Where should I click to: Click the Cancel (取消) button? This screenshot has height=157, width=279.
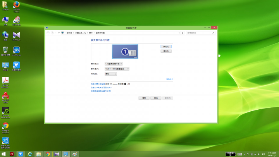(156, 98)
